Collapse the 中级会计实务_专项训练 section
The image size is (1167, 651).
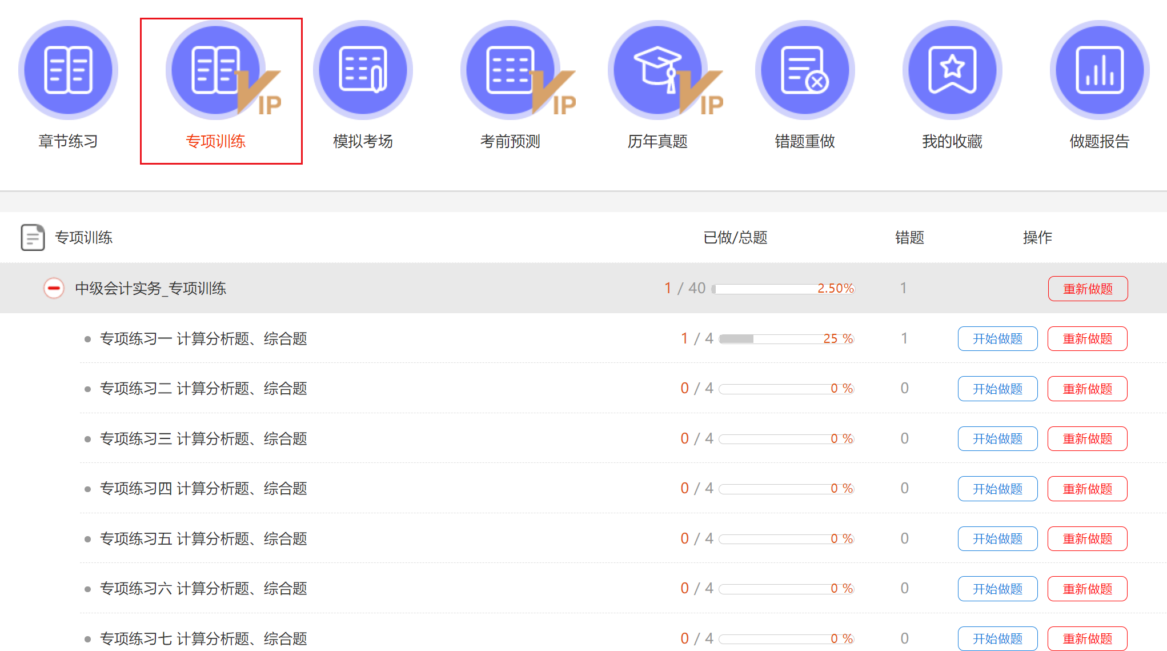[x=54, y=288]
